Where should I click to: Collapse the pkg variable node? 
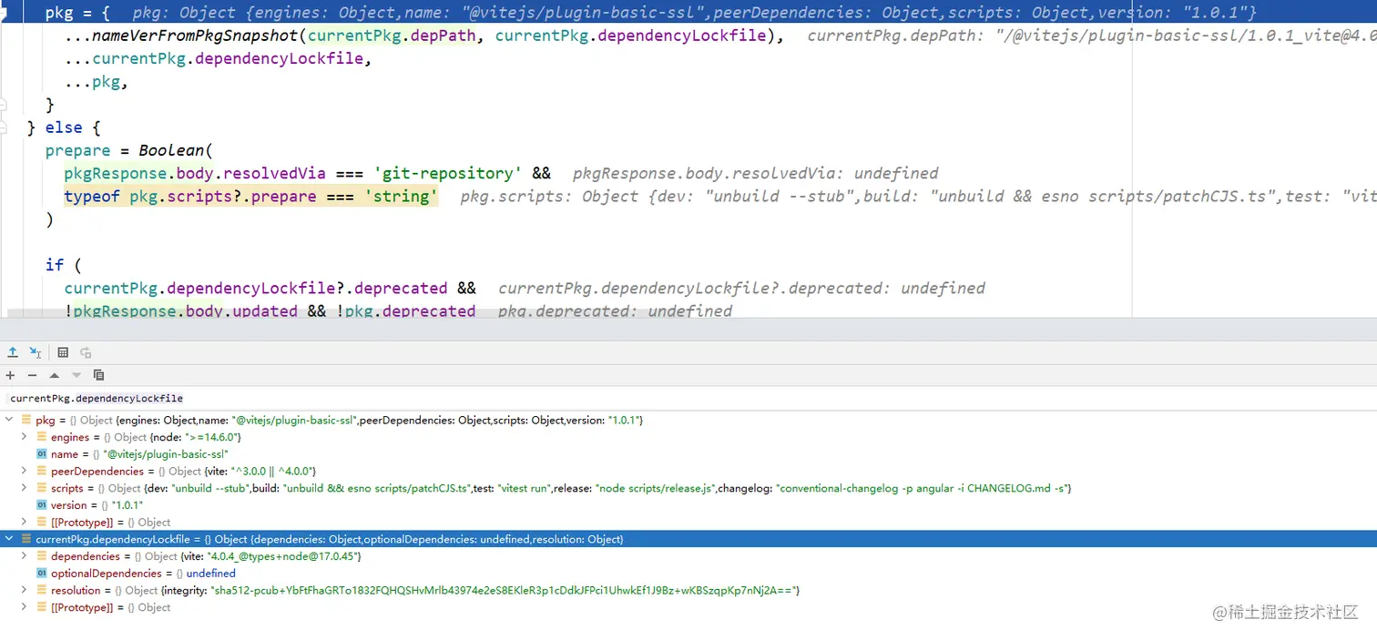[x=9, y=421]
